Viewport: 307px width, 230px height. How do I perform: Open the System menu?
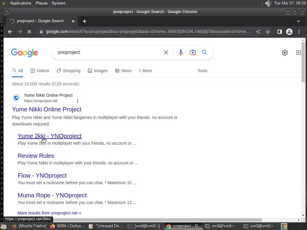click(x=58, y=3)
